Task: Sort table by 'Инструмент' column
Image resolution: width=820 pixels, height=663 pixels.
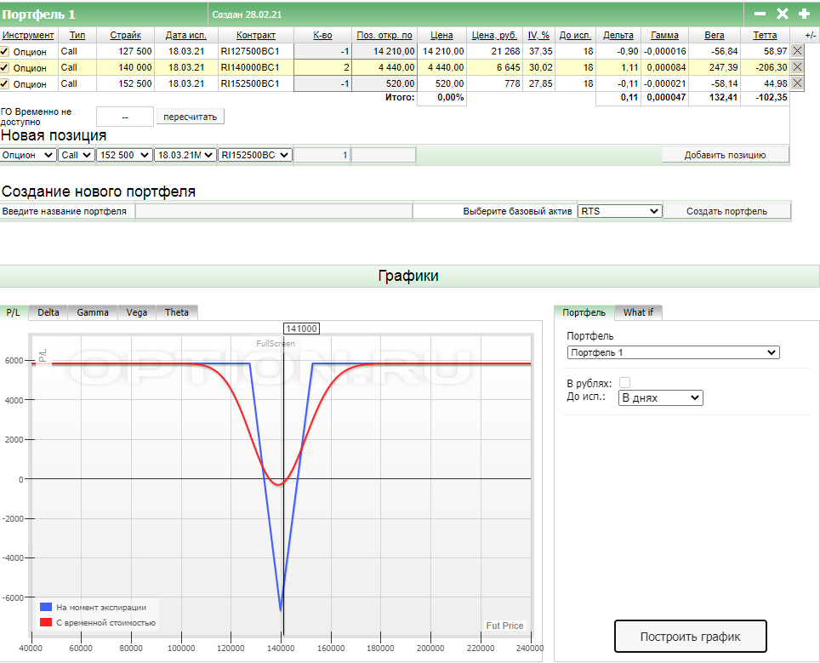Action: (28, 35)
